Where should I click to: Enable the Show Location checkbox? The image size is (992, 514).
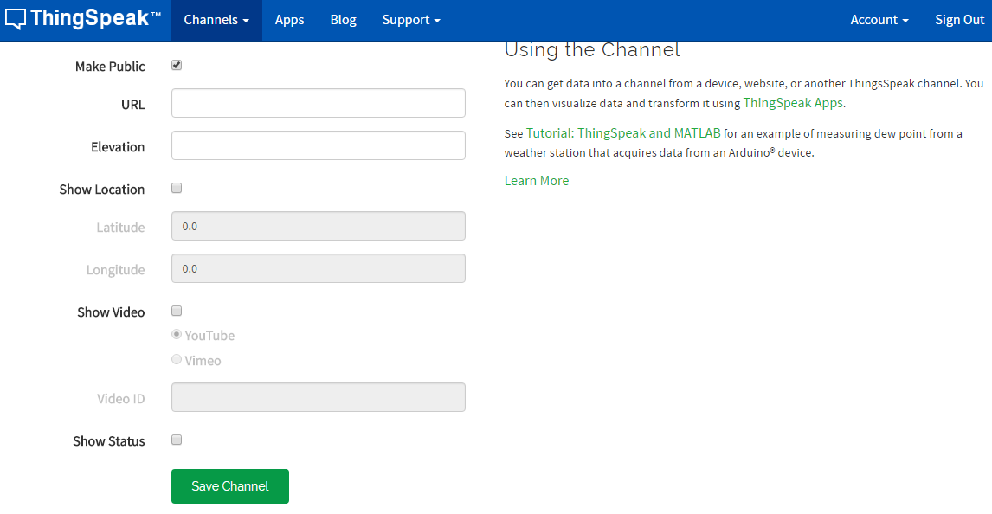pyautogui.click(x=176, y=187)
